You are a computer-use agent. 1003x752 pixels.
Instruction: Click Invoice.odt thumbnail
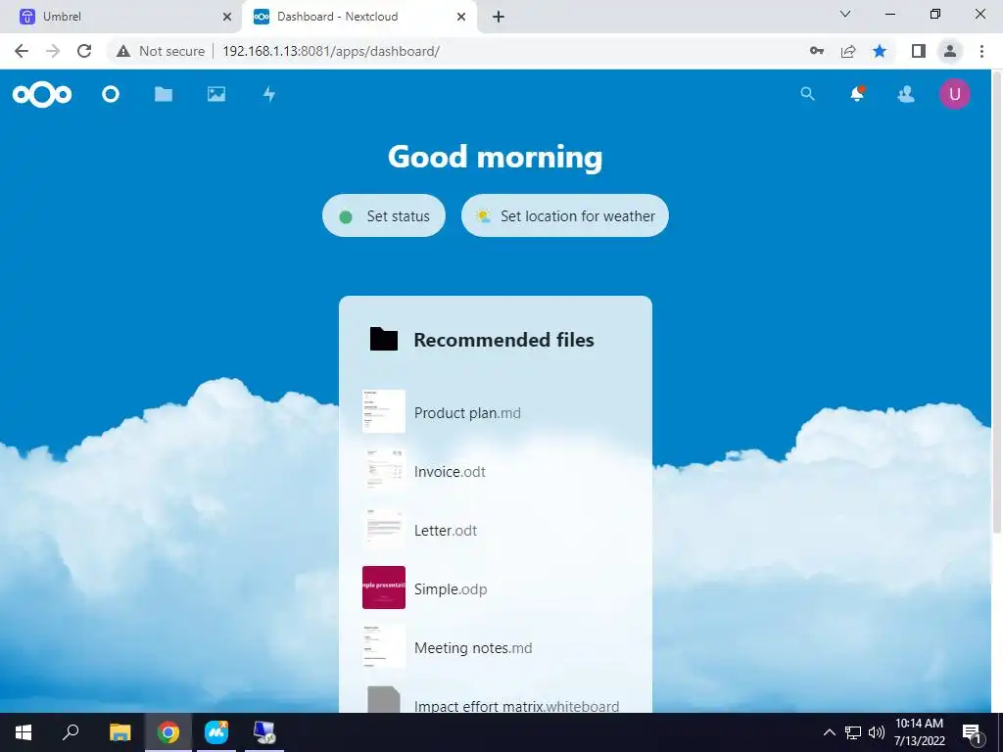(384, 470)
